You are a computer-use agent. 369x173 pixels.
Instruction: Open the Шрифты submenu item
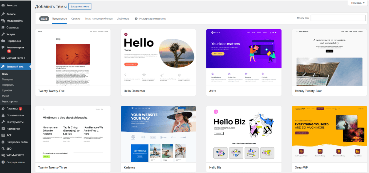(7, 90)
